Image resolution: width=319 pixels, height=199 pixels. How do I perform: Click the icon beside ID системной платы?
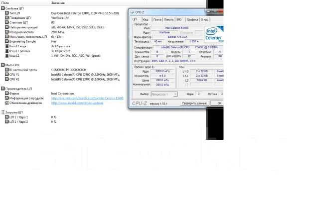[6, 70]
